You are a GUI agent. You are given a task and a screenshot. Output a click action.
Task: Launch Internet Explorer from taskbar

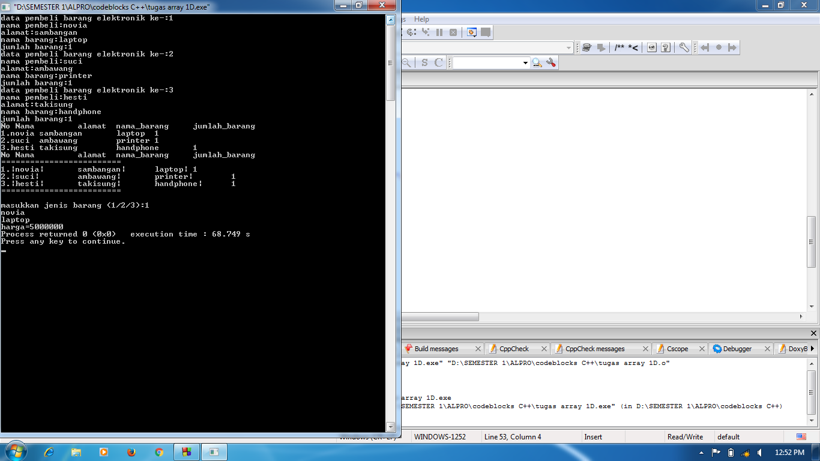49,452
